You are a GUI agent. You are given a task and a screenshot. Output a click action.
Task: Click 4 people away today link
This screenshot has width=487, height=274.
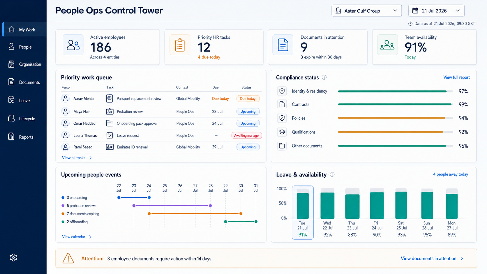click(x=450, y=174)
